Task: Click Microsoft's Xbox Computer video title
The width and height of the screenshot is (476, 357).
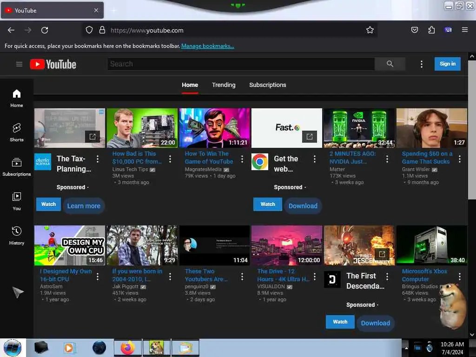Action: pos(424,275)
